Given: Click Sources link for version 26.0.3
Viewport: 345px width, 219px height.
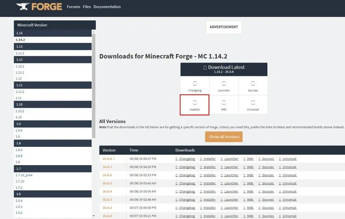Looking at the screenshot, I should tap(268, 200).
